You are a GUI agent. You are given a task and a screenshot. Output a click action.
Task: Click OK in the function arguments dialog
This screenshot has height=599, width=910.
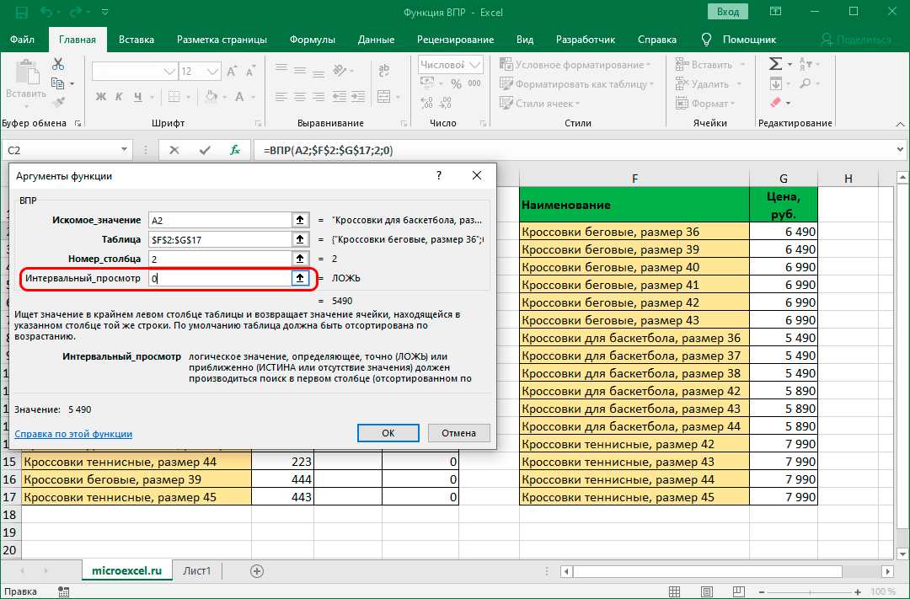[x=388, y=433]
